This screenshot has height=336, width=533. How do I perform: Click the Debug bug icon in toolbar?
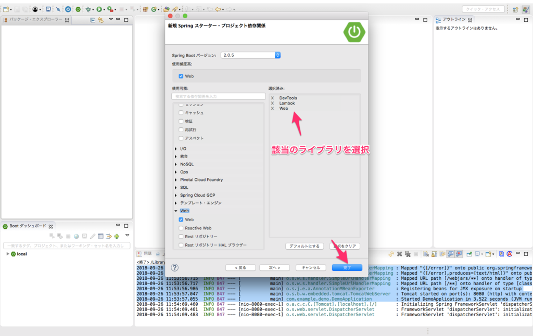[x=88, y=9]
